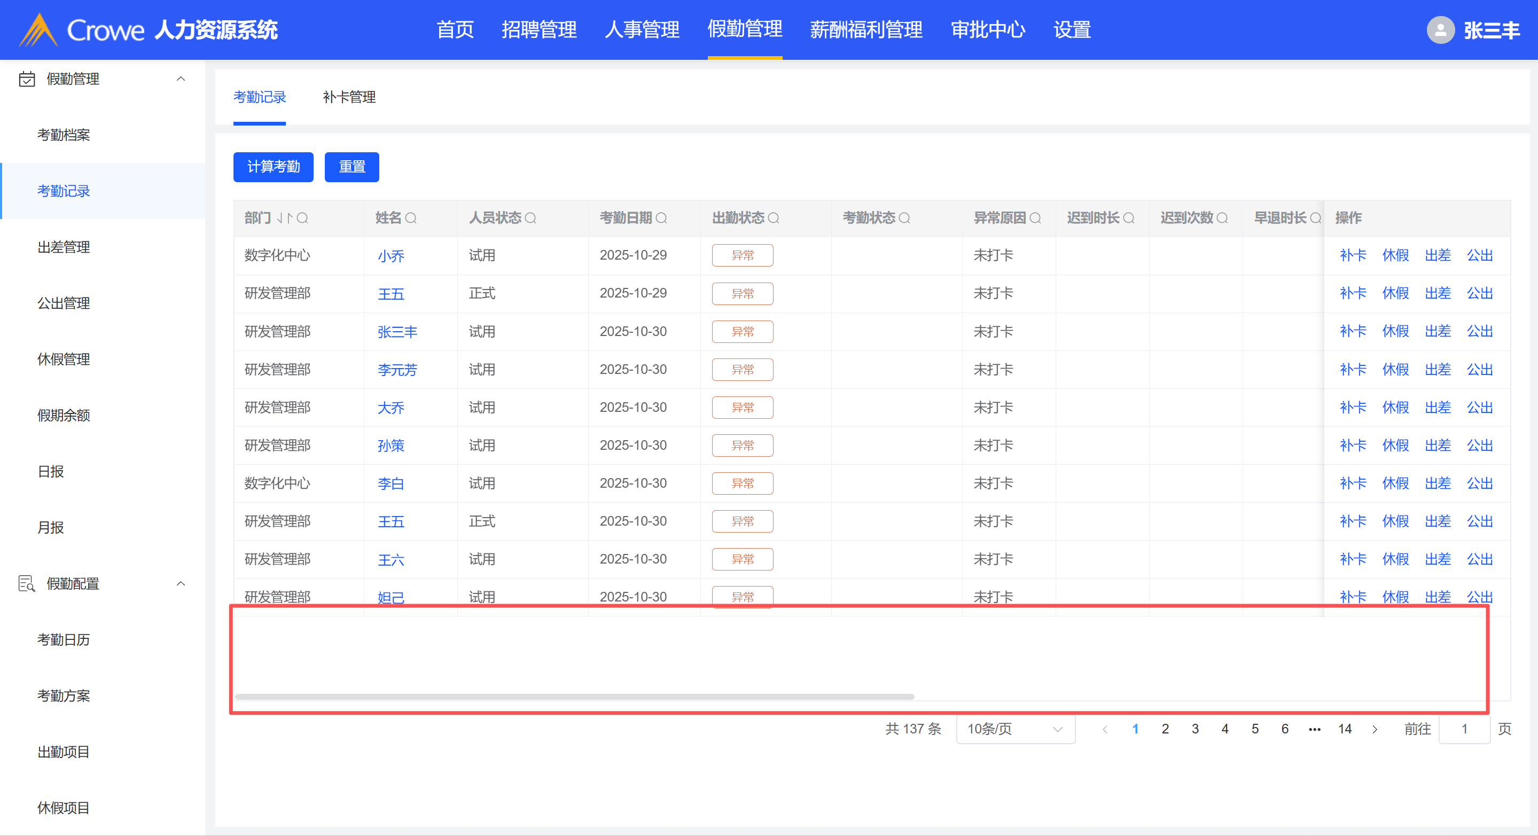Collapse the 假勤管理 sidebar section
1538x836 pixels.
click(x=181, y=79)
